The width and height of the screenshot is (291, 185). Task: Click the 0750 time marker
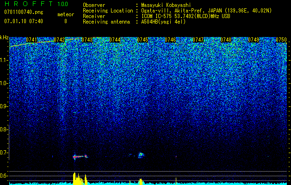281,40
